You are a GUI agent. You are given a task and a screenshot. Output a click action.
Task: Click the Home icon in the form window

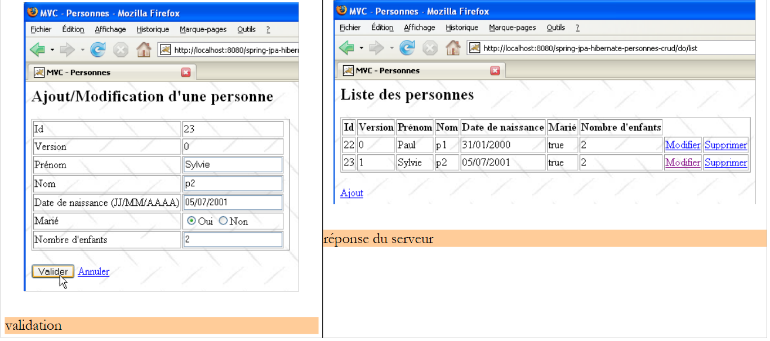tap(144, 50)
